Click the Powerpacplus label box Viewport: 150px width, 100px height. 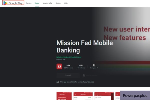tap(135, 95)
